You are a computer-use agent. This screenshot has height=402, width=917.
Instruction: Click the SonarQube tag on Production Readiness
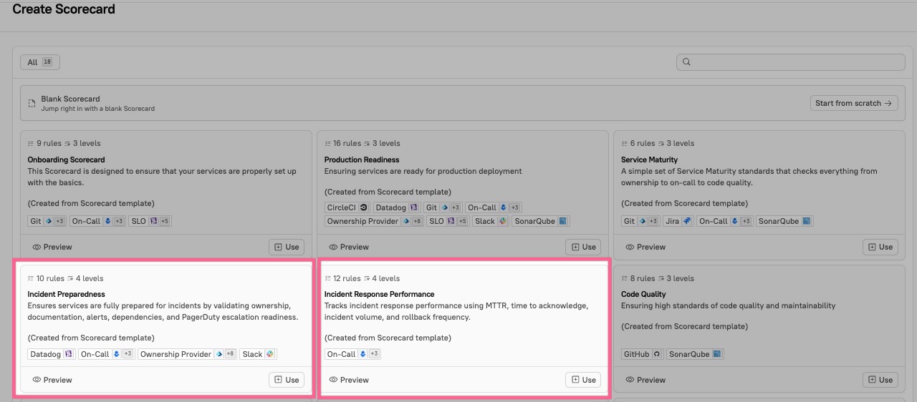click(541, 221)
